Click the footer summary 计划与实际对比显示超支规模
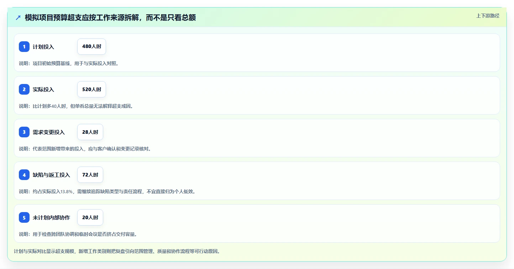 pyautogui.click(x=117, y=251)
